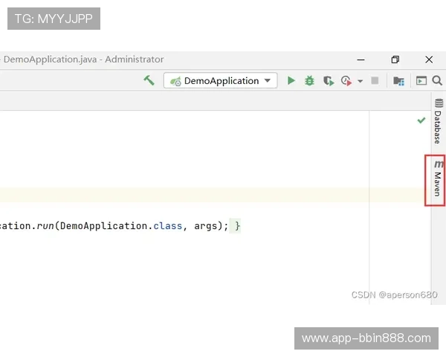Restore the window using the title bar button
Screen dimensions: 446x357
(395, 59)
